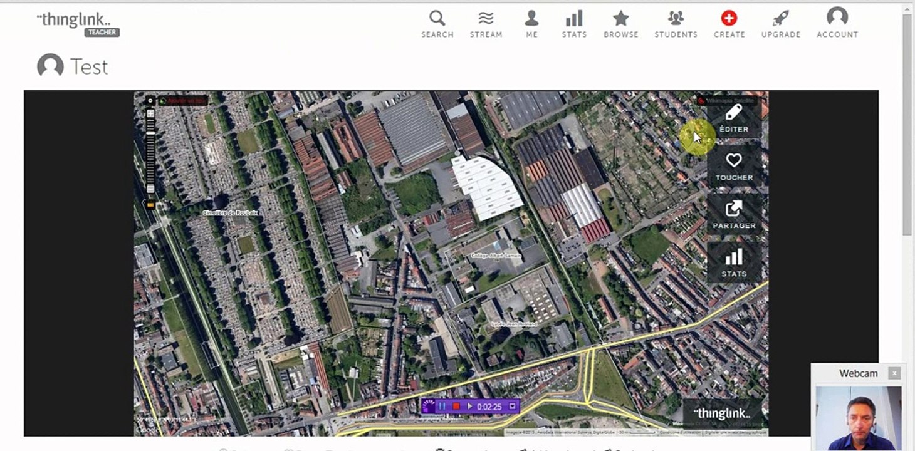915x451 pixels.
Task: Click the Webcam video preview
Action: pos(859,418)
